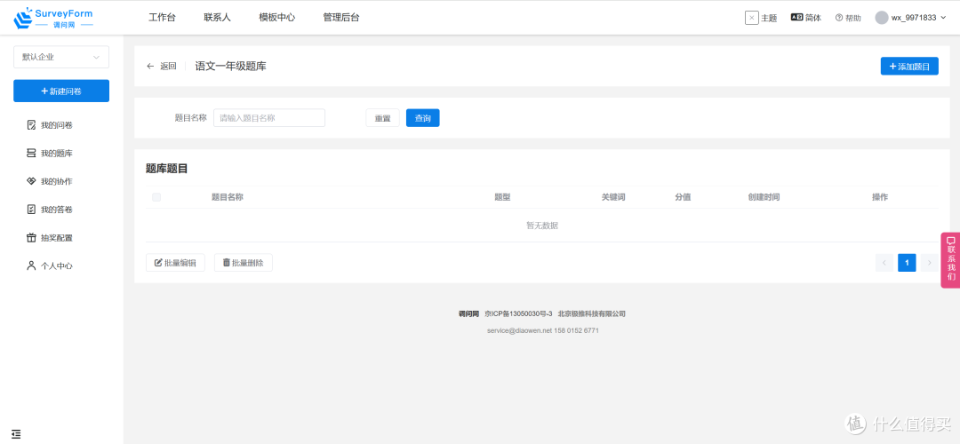Open 个人中心 text item
The height and width of the screenshot is (444, 960).
[x=57, y=266]
